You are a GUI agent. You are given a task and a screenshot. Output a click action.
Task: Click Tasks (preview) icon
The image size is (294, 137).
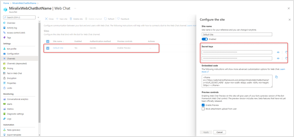(4, 130)
